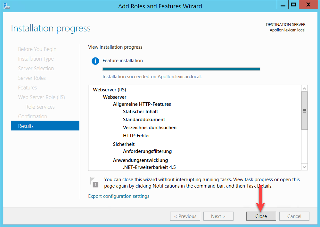Select the Anwendungsentwicklung node
This screenshot has width=320, height=227.
click(x=140, y=160)
